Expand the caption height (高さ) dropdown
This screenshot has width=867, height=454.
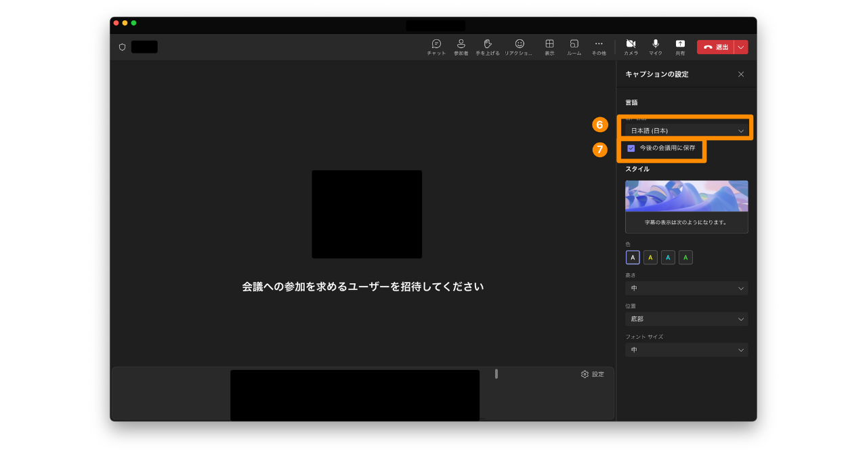pyautogui.click(x=686, y=288)
